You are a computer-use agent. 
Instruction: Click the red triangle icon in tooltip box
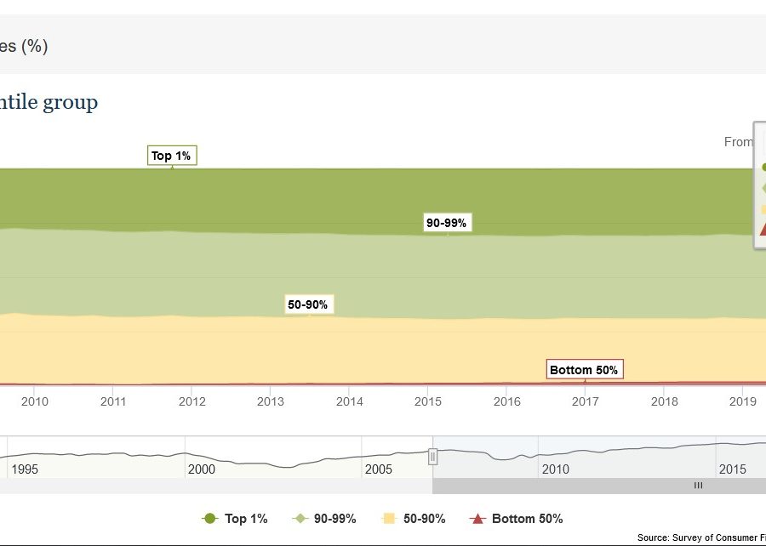pos(762,228)
